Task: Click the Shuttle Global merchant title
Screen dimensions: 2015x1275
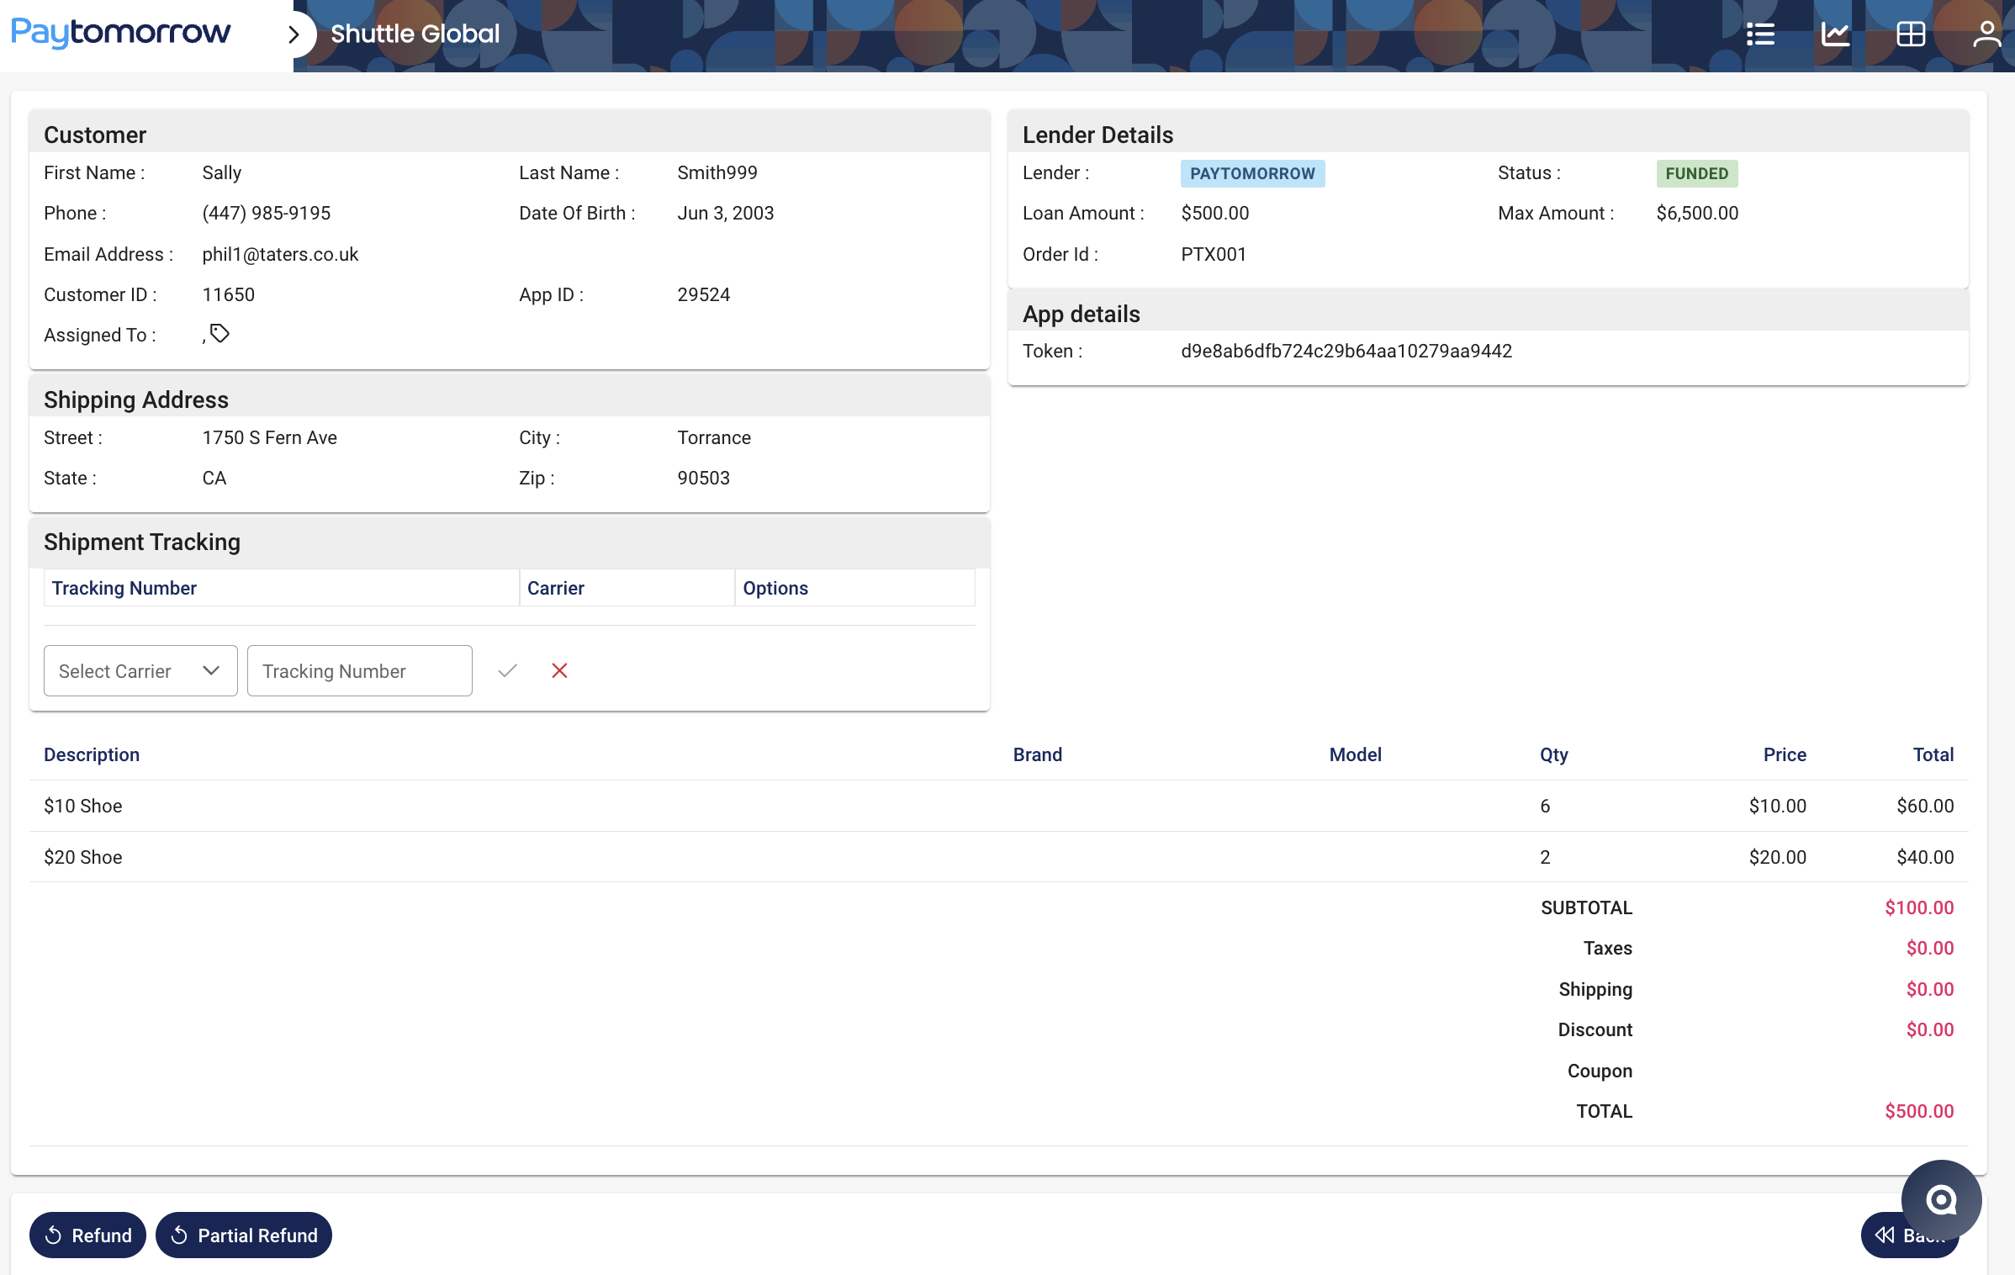Action: click(415, 34)
